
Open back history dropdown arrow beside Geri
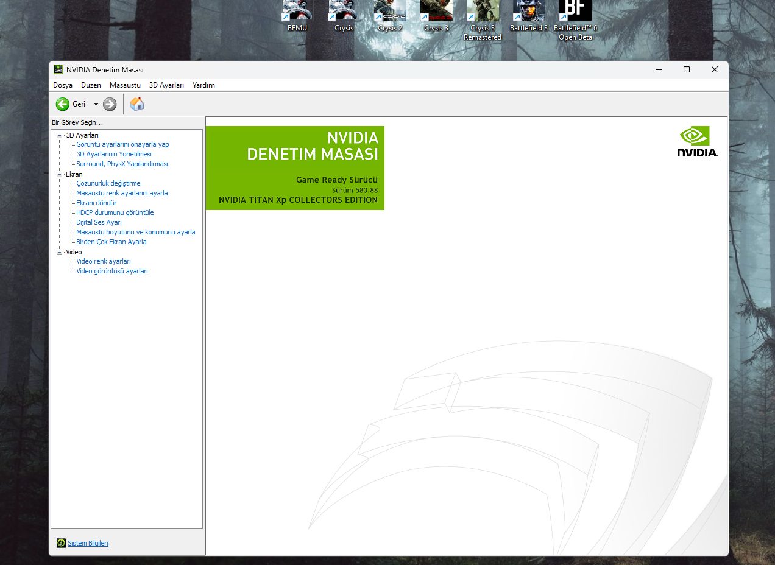tap(96, 104)
